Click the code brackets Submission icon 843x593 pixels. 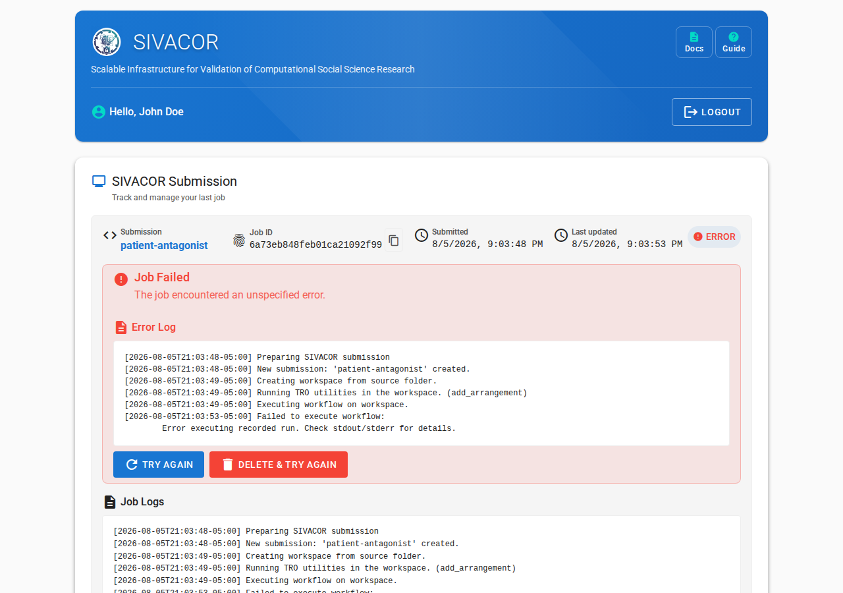[x=110, y=235]
